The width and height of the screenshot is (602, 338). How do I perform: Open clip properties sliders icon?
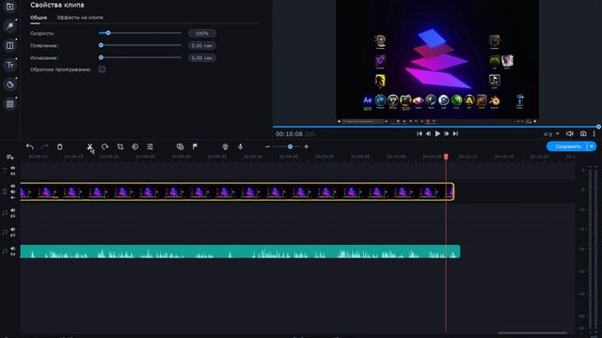pyautogui.click(x=150, y=146)
